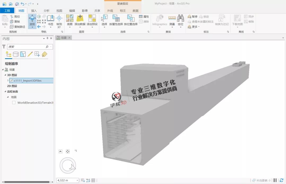
Task: Switch to the Insert (插入) ribbon tab
Action: pos(34,11)
